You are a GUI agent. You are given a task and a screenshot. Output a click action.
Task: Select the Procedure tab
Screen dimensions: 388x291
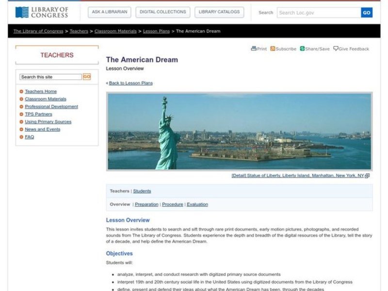click(x=173, y=204)
